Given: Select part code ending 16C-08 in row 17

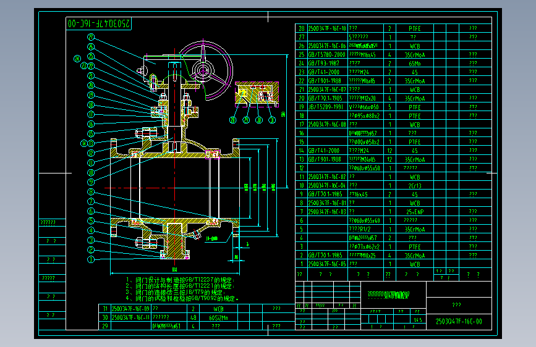Looking at the screenshot, I should pos(328,125).
